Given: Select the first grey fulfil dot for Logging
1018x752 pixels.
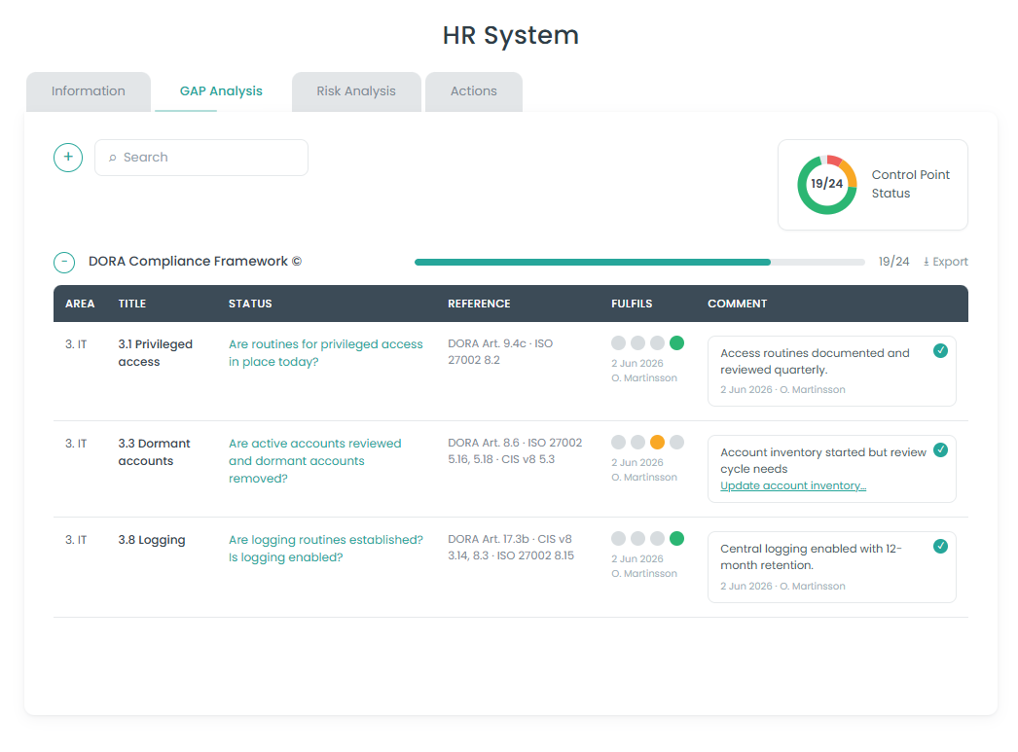Looking at the screenshot, I should pyautogui.click(x=619, y=538).
